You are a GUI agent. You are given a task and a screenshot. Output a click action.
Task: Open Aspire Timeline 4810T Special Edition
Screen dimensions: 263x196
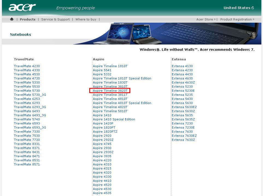tap(122, 103)
